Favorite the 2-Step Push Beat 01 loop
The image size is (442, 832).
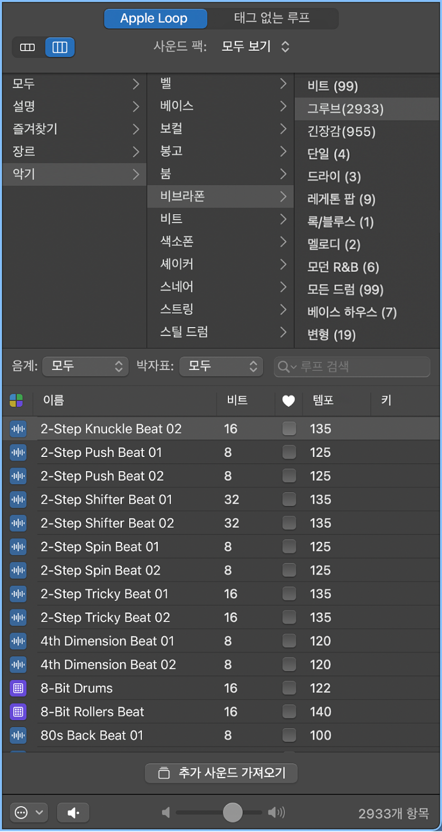click(x=289, y=452)
